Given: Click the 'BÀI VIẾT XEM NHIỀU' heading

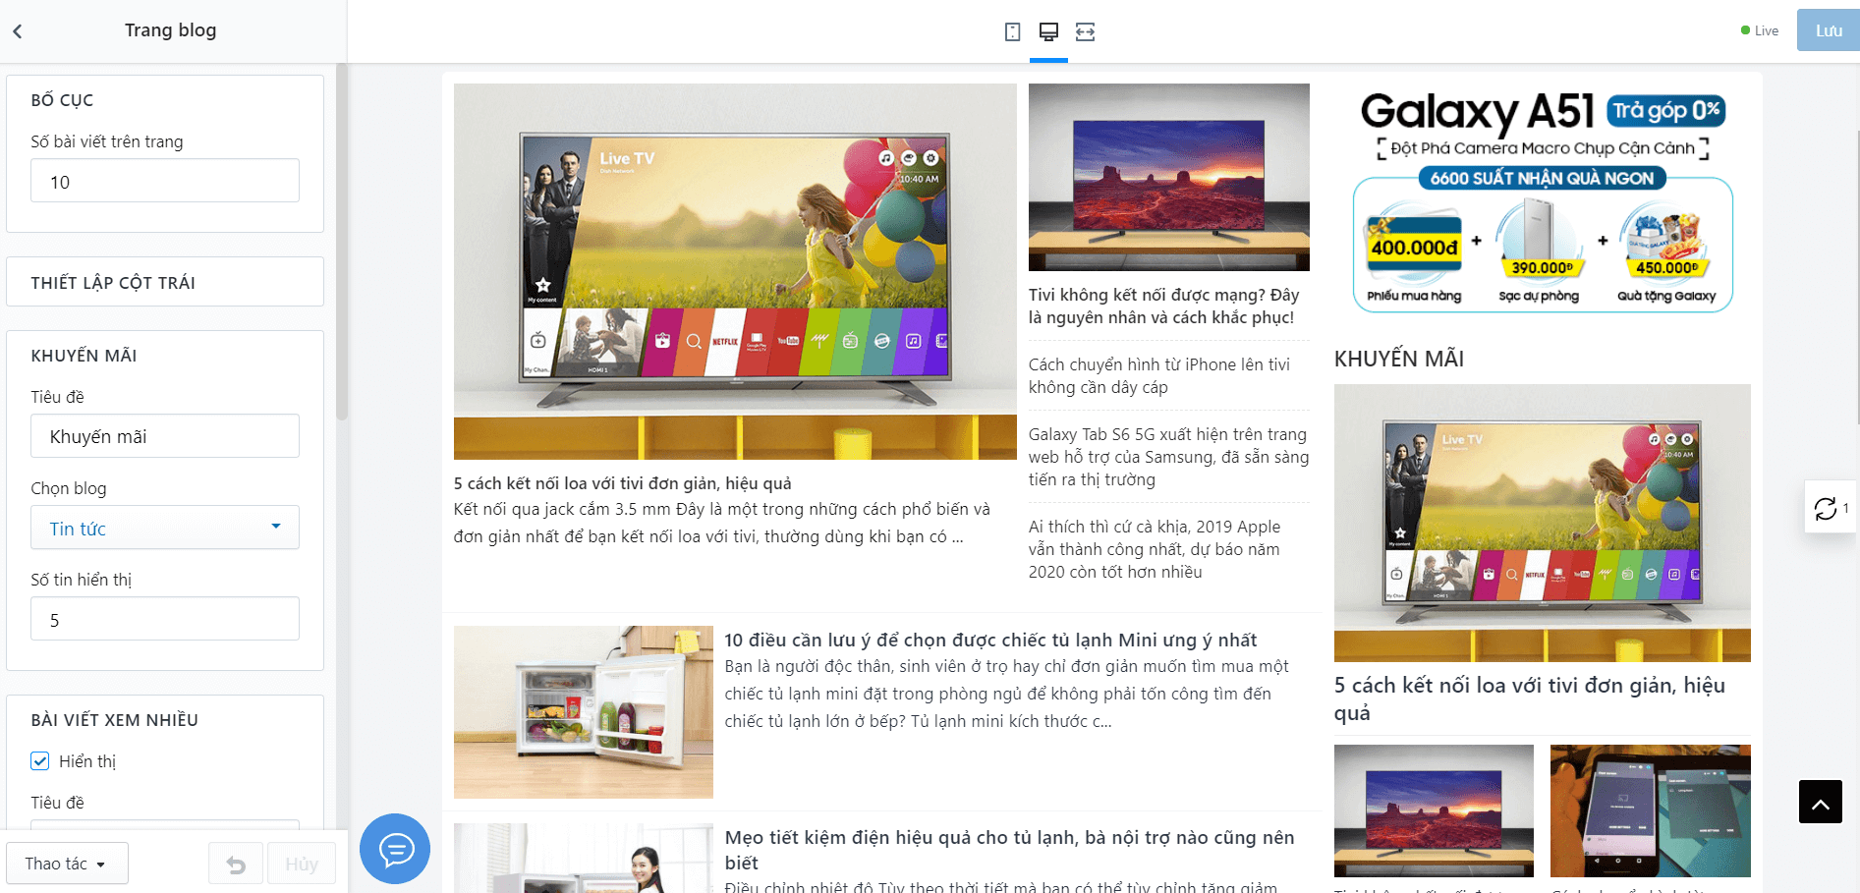Looking at the screenshot, I should pos(115,720).
